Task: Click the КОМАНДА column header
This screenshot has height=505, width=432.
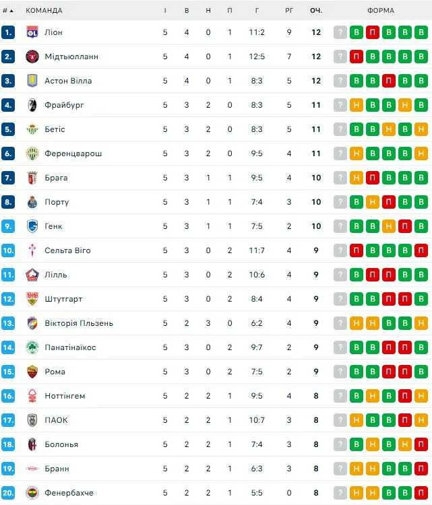Action: (44, 11)
